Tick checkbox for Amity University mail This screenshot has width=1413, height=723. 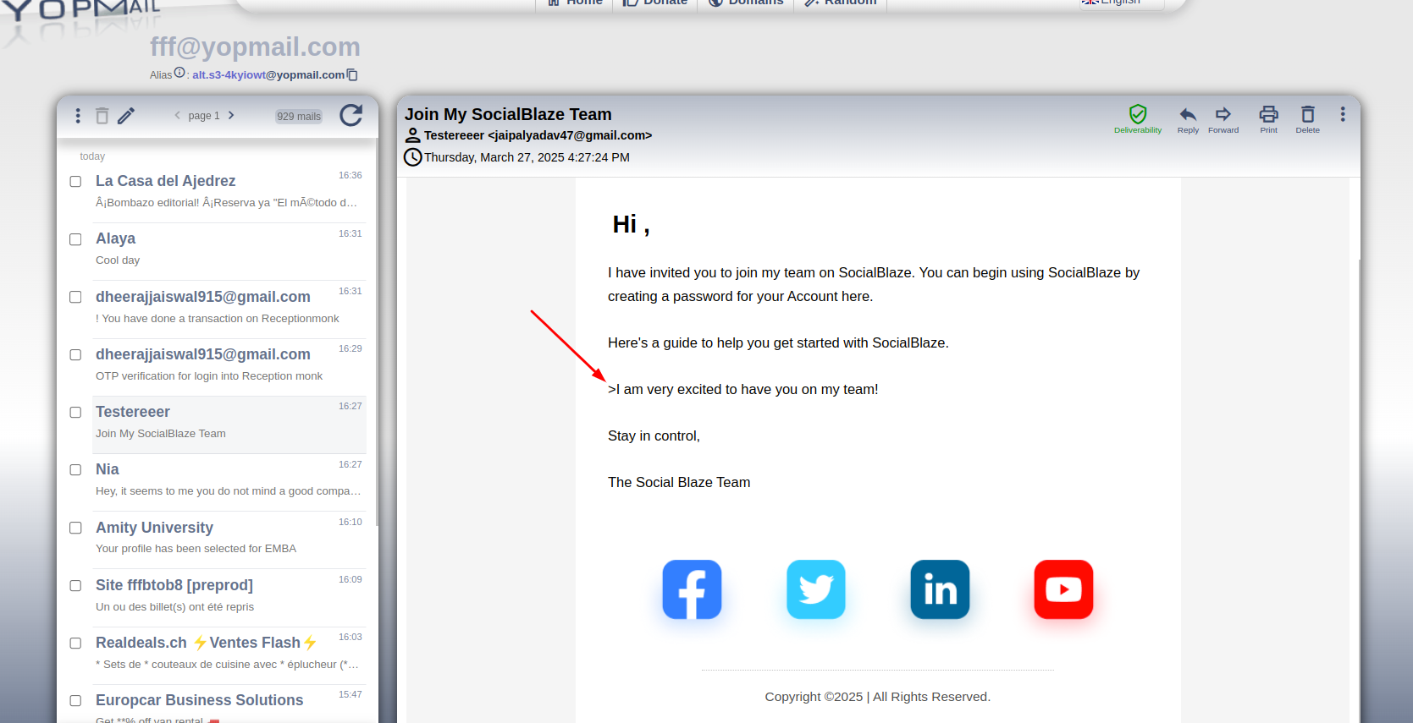pyautogui.click(x=75, y=528)
